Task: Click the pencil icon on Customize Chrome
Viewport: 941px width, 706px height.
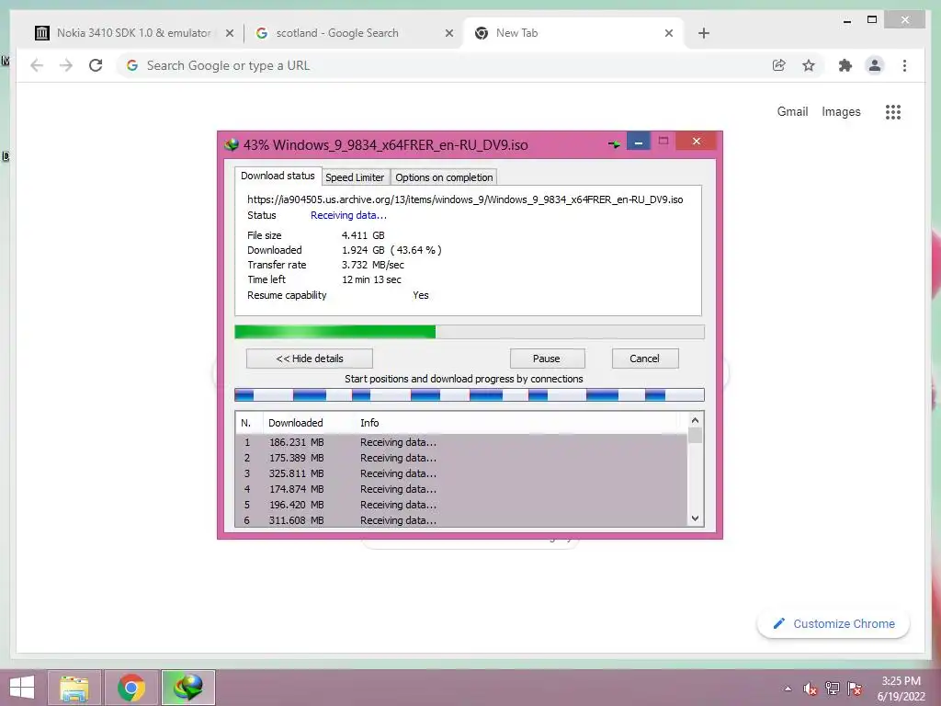Action: 779,623
